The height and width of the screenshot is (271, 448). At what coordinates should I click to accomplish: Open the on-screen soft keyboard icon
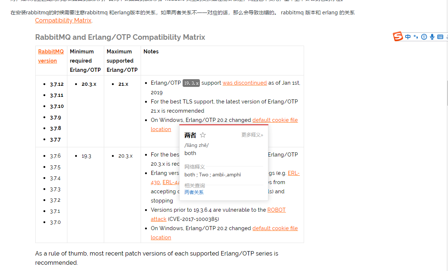[440, 37]
